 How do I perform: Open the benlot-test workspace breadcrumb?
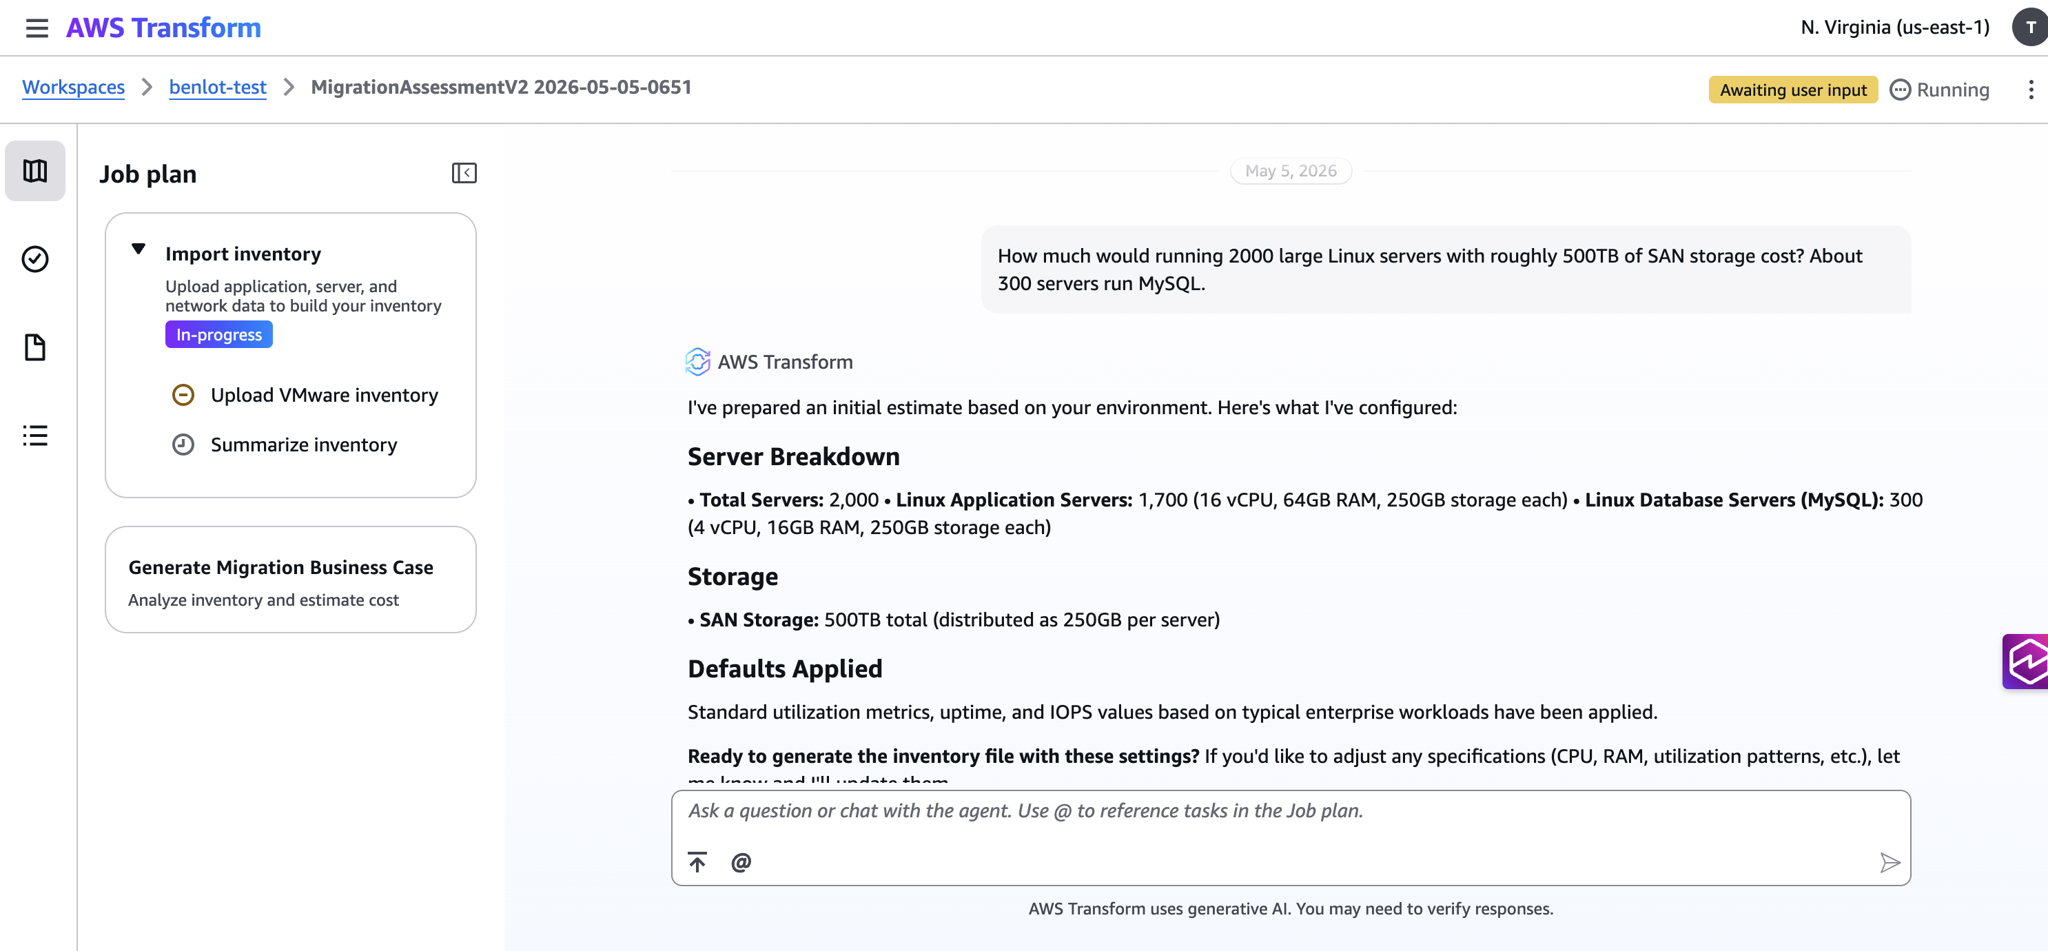(x=217, y=88)
